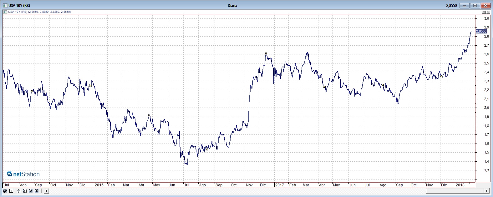Click the 2016 marker on time axis
This screenshot has width=493, height=197.
[99, 185]
